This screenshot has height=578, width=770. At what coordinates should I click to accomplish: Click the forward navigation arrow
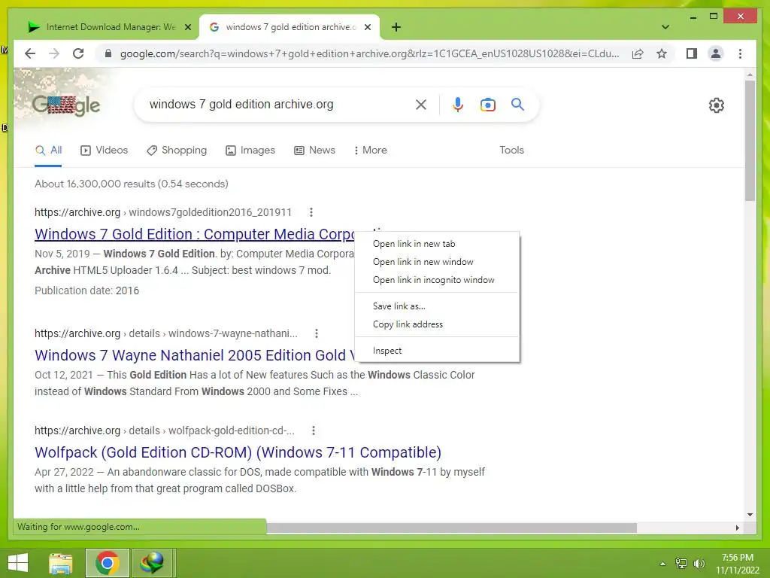coord(54,53)
